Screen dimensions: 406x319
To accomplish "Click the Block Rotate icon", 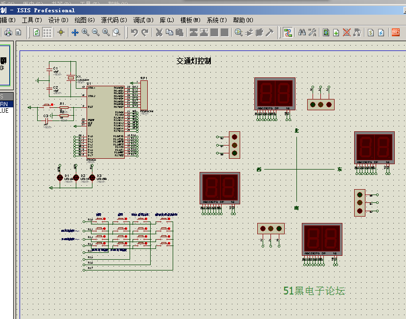I will click(x=214, y=32).
